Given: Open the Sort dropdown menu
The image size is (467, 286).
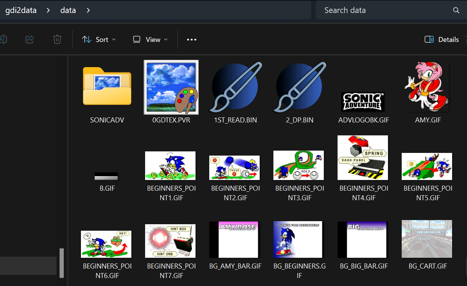Looking at the screenshot, I should click(x=99, y=39).
